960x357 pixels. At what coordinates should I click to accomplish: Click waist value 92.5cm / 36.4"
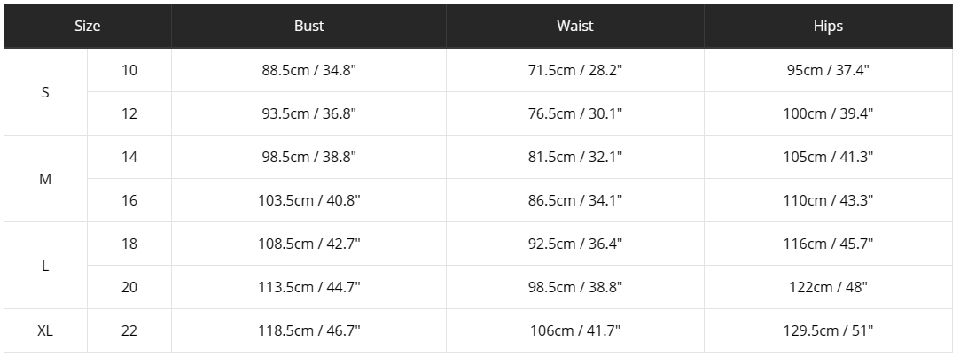(574, 244)
